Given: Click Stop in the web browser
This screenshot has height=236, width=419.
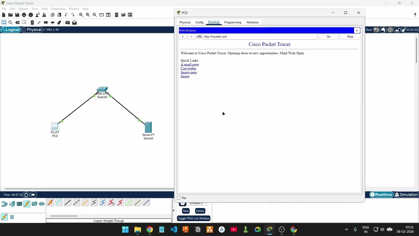Looking at the screenshot, I should pyautogui.click(x=350, y=37).
